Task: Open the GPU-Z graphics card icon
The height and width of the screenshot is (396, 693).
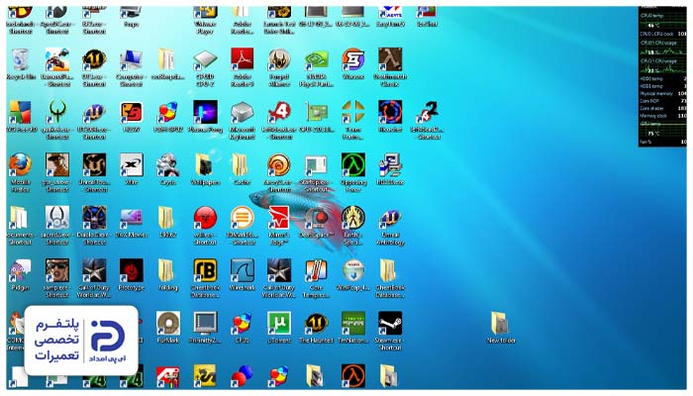Action: coord(316,112)
